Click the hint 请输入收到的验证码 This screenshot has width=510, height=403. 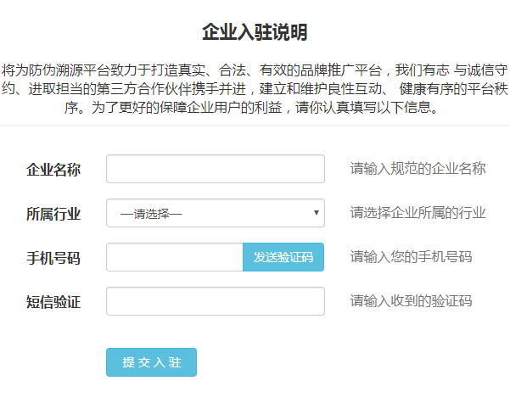[411, 301]
